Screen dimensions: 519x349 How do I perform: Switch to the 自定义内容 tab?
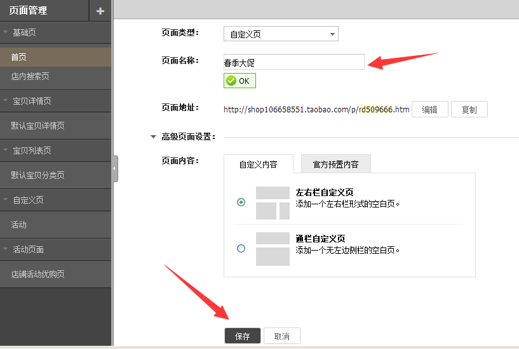[x=258, y=164]
